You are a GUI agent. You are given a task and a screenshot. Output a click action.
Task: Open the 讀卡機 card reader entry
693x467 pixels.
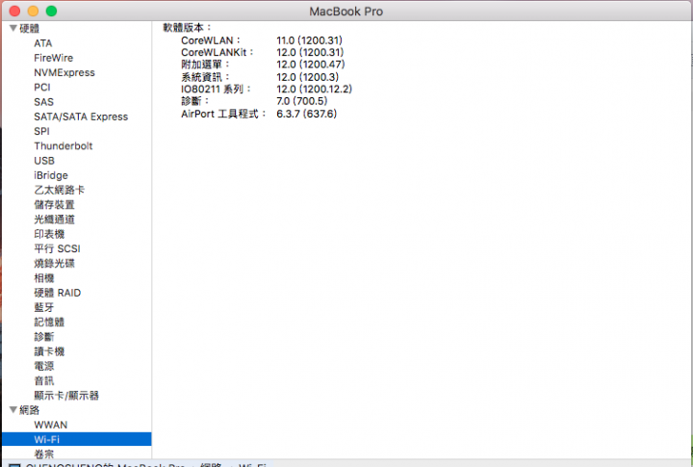tap(49, 351)
